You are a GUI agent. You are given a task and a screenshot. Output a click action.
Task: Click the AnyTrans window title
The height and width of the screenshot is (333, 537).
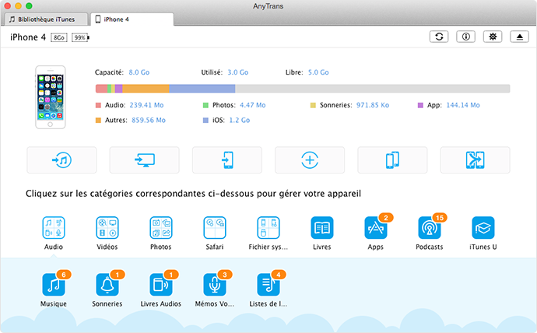(x=268, y=6)
